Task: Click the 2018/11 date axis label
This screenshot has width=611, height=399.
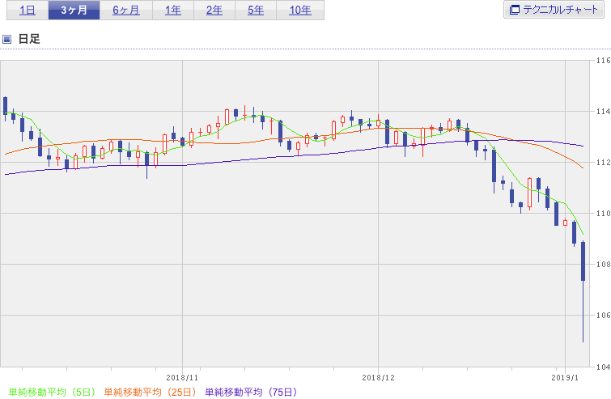Action: click(x=182, y=378)
